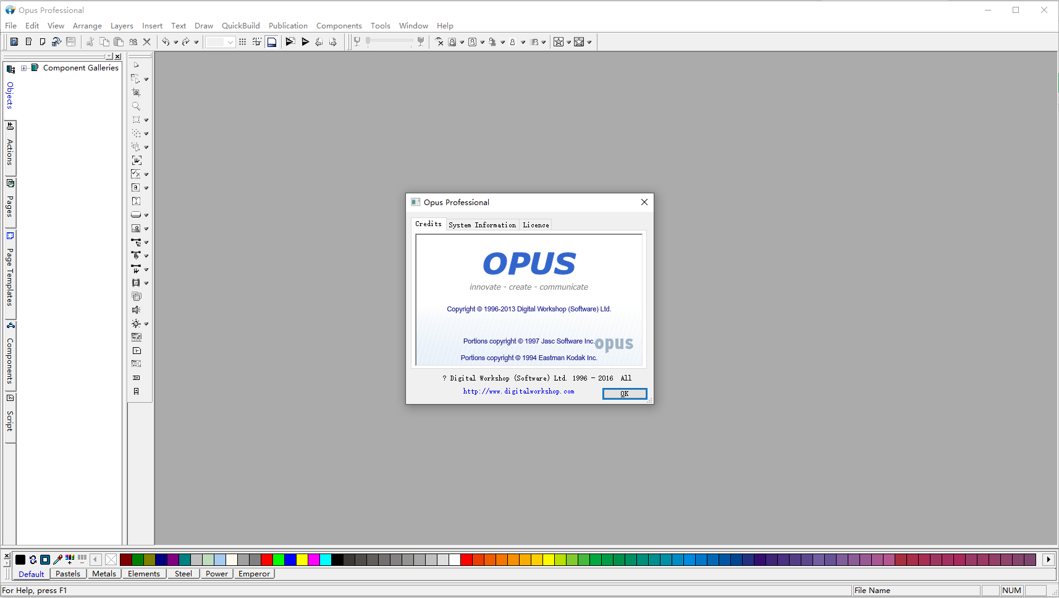Click the preview play icon in toolbar
This screenshot has height=598, width=1059.
(305, 42)
